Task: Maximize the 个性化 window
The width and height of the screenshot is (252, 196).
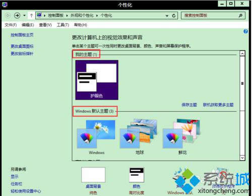Action: click(231, 4)
